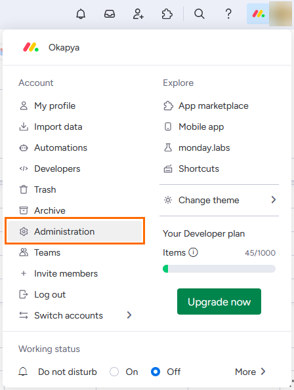This screenshot has width=294, height=390.
Task: Expand the Switch accounts submenu
Action: 75,315
